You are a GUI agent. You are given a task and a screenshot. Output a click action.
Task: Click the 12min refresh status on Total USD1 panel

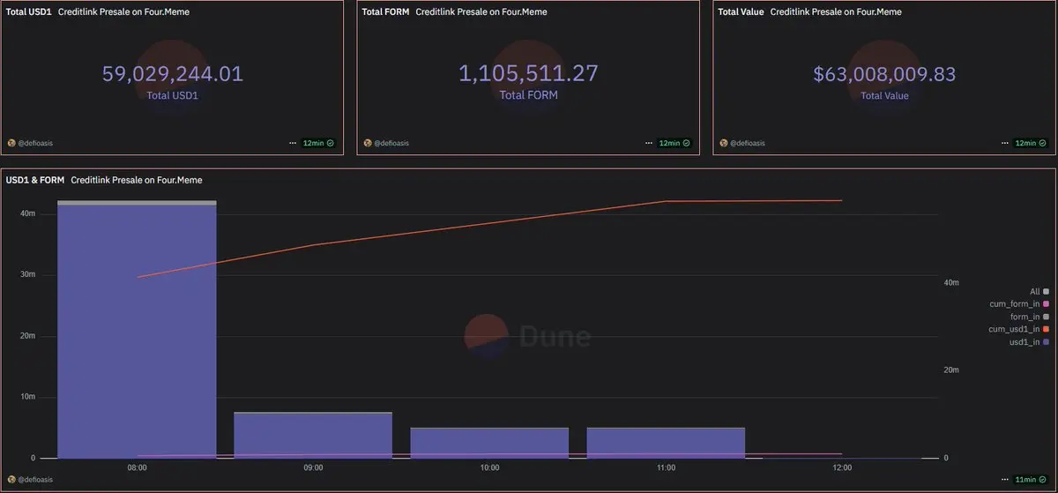pyautogui.click(x=318, y=143)
